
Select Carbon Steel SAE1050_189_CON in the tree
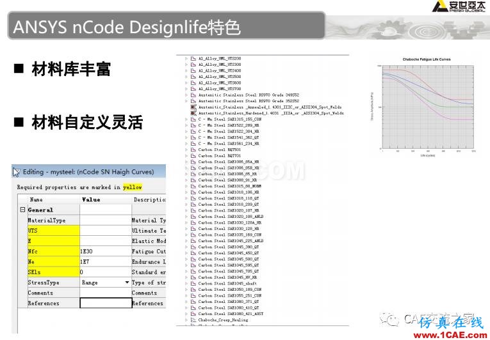pyautogui.click(x=230, y=290)
